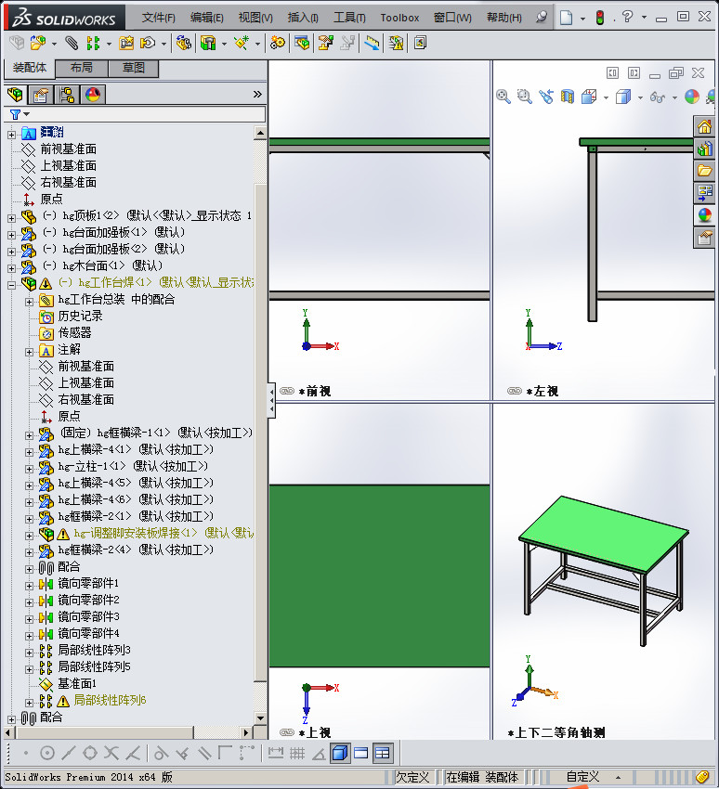Toggle single view window layout button
The width and height of the screenshot is (719, 789).
(x=361, y=753)
